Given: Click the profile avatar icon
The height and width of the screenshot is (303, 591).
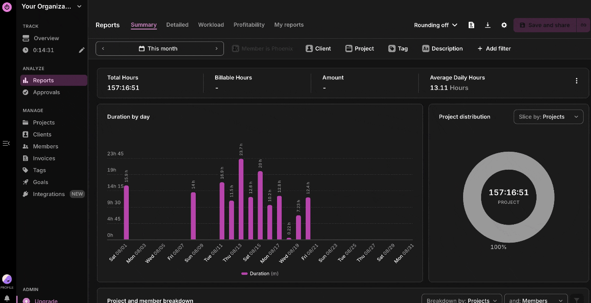Looking at the screenshot, I should [x=7, y=279].
